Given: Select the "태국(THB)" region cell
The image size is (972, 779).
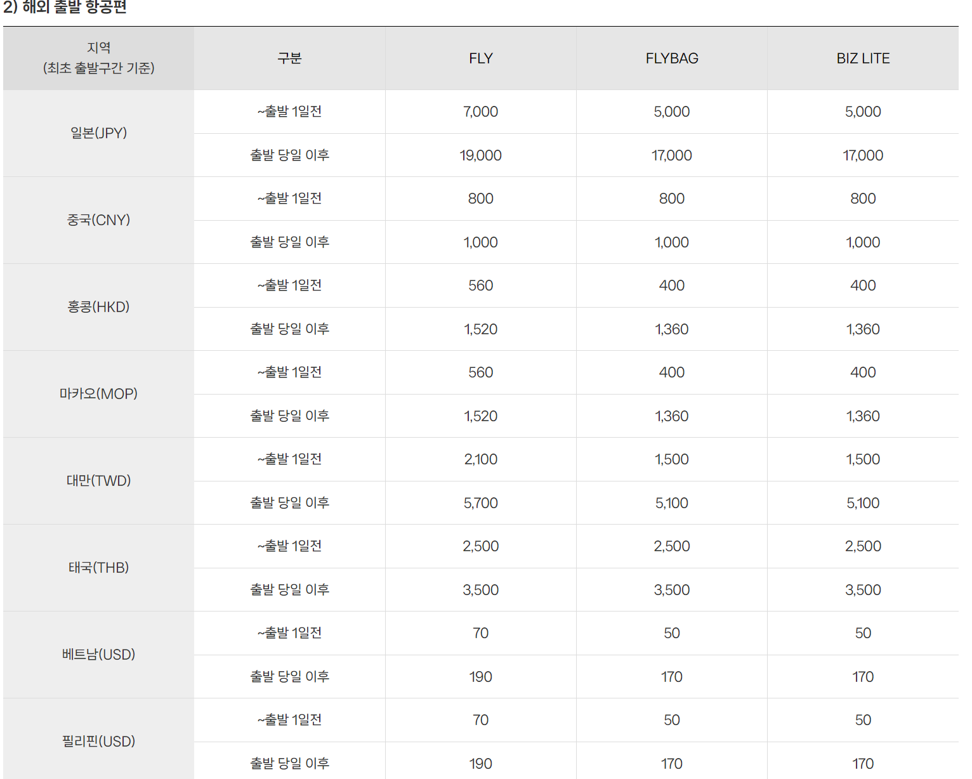Looking at the screenshot, I should pyautogui.click(x=99, y=568).
